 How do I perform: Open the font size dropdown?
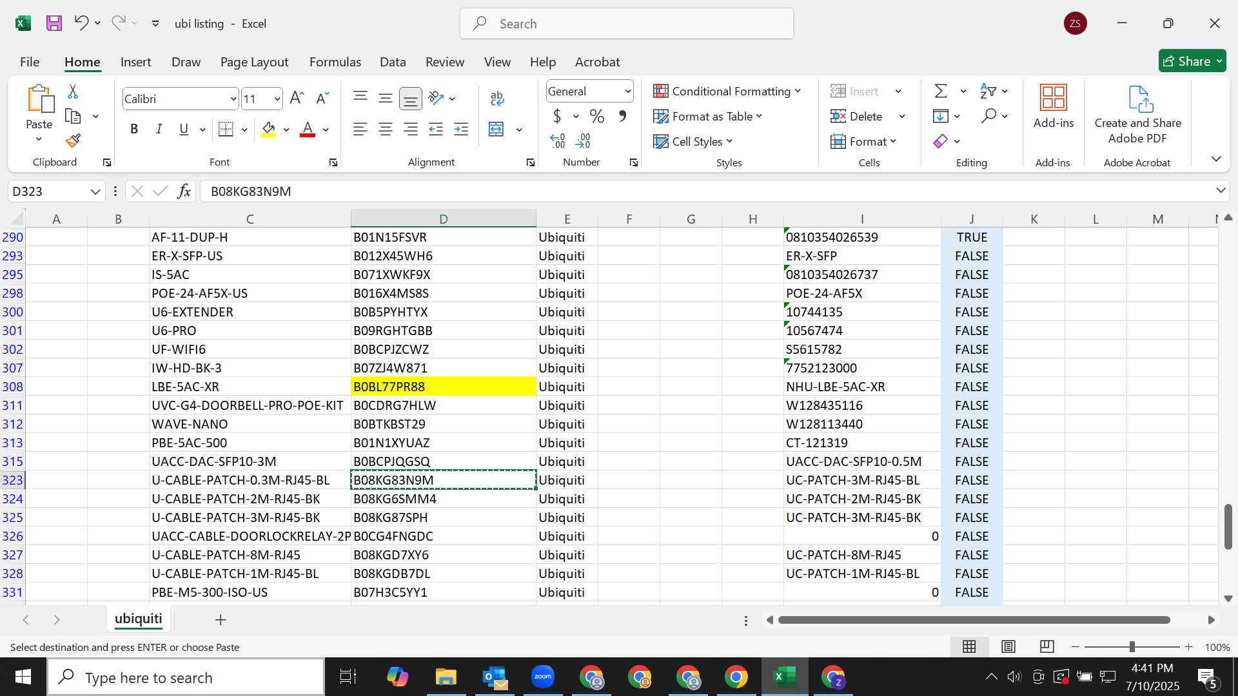pos(277,99)
